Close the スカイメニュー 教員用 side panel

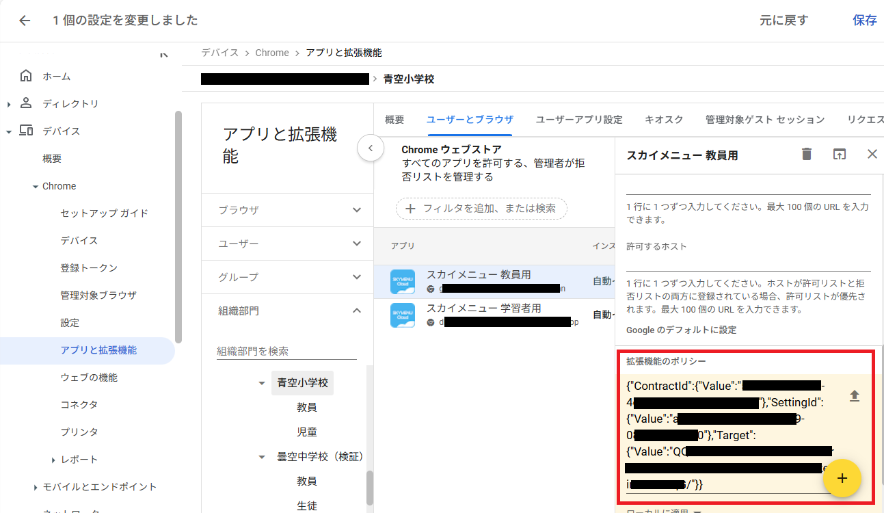coord(872,155)
